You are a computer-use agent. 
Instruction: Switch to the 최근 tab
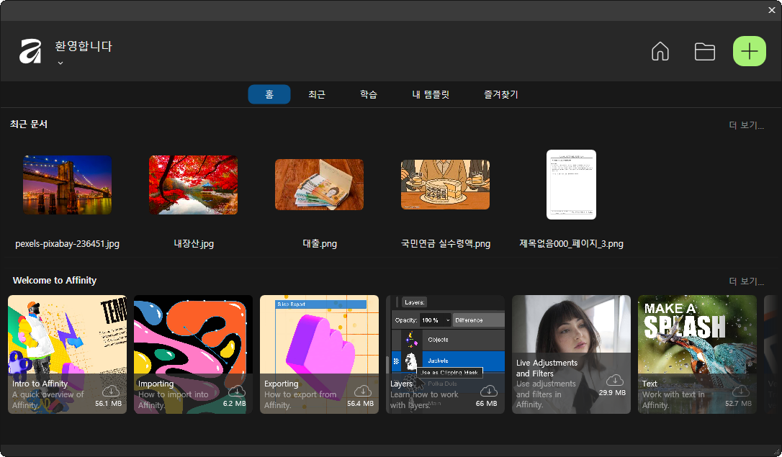click(317, 94)
